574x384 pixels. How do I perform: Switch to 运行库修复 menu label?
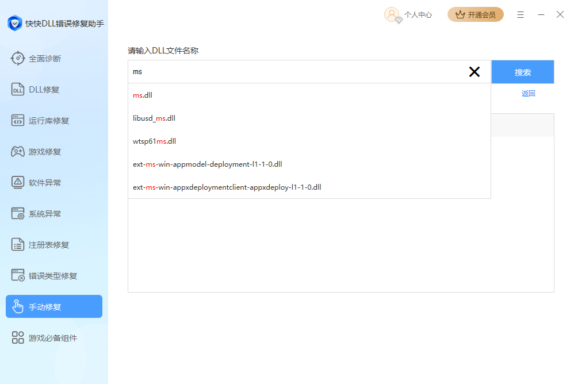pos(49,121)
